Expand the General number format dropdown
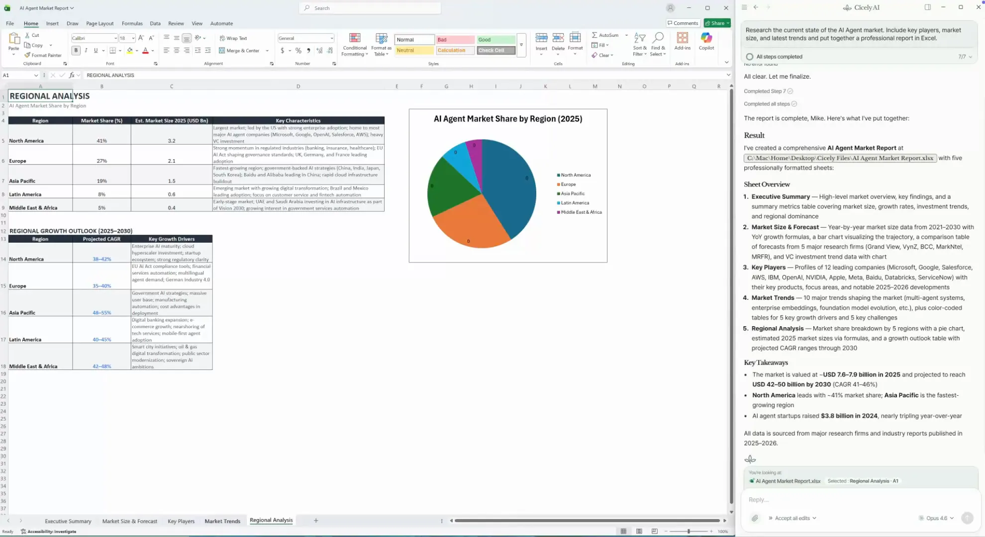 [x=331, y=38]
